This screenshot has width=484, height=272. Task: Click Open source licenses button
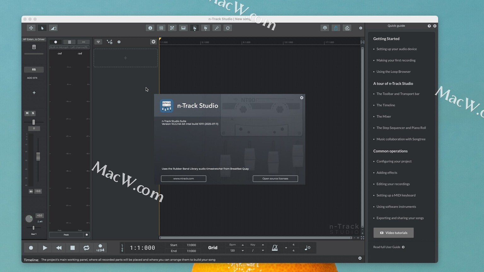tap(275, 178)
